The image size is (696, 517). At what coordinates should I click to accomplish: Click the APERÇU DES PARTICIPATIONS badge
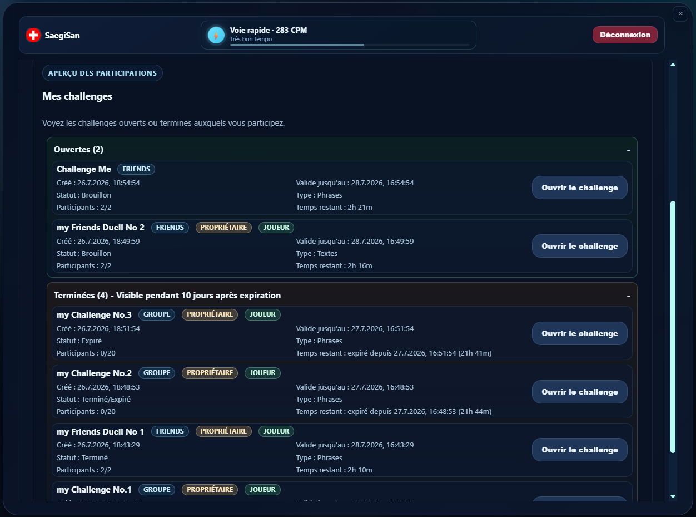tap(102, 73)
